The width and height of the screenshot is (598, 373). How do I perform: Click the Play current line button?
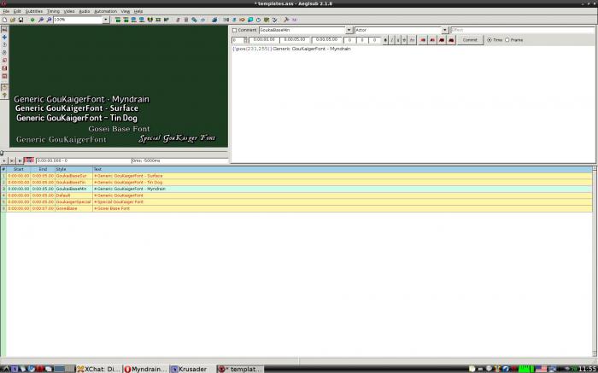[12, 160]
